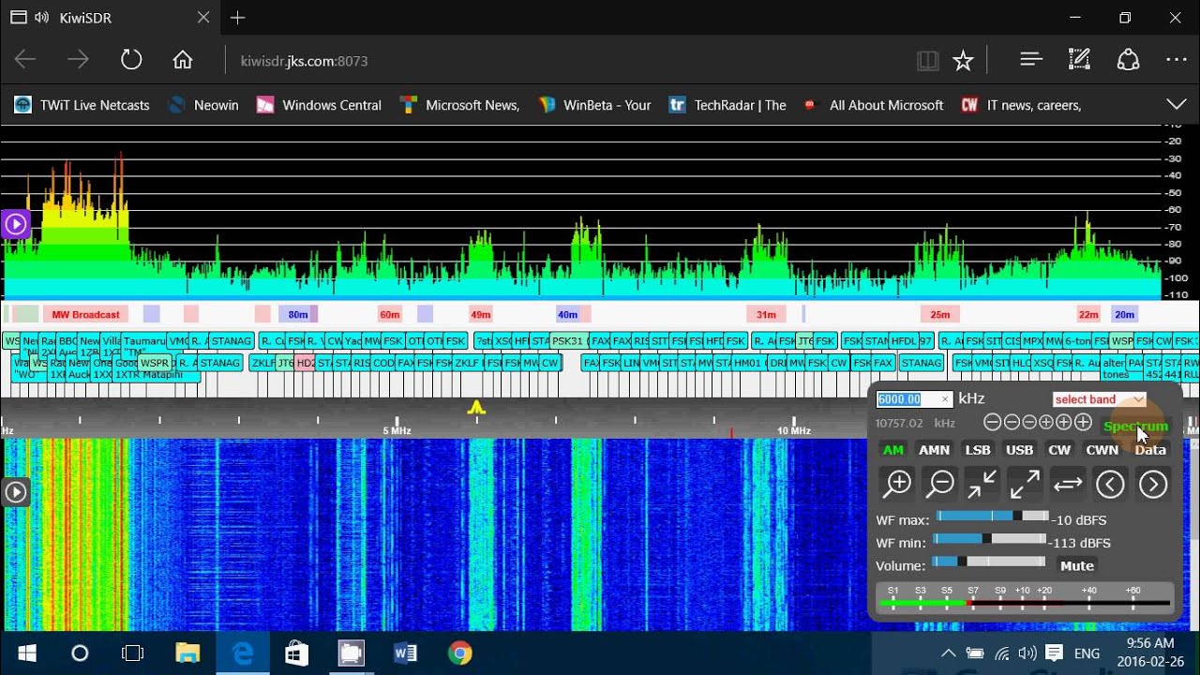Open a new browser tab

click(238, 18)
